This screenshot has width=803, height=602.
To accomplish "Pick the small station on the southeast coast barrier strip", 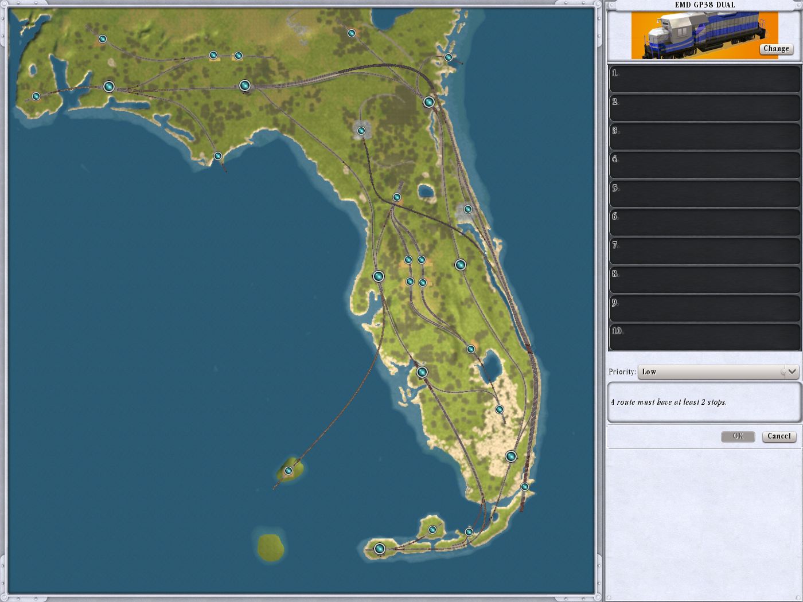I will [524, 487].
